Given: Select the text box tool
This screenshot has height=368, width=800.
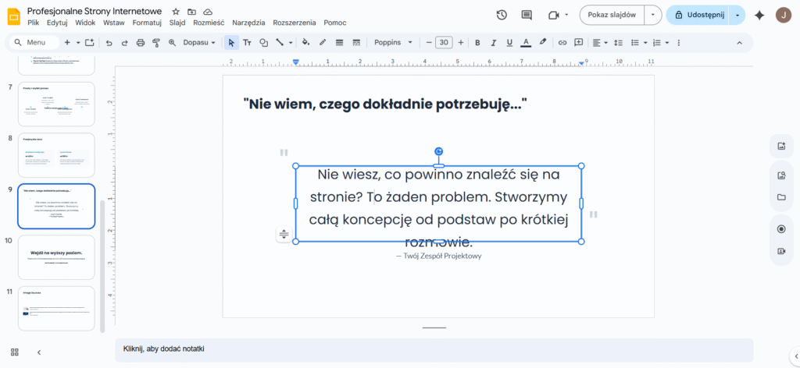Looking at the screenshot, I should 247,42.
